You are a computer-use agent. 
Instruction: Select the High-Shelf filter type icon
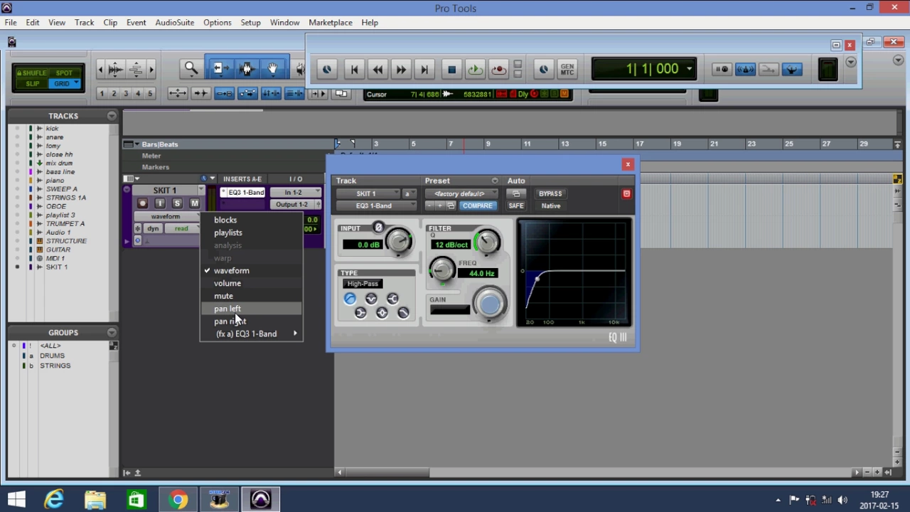click(392, 299)
